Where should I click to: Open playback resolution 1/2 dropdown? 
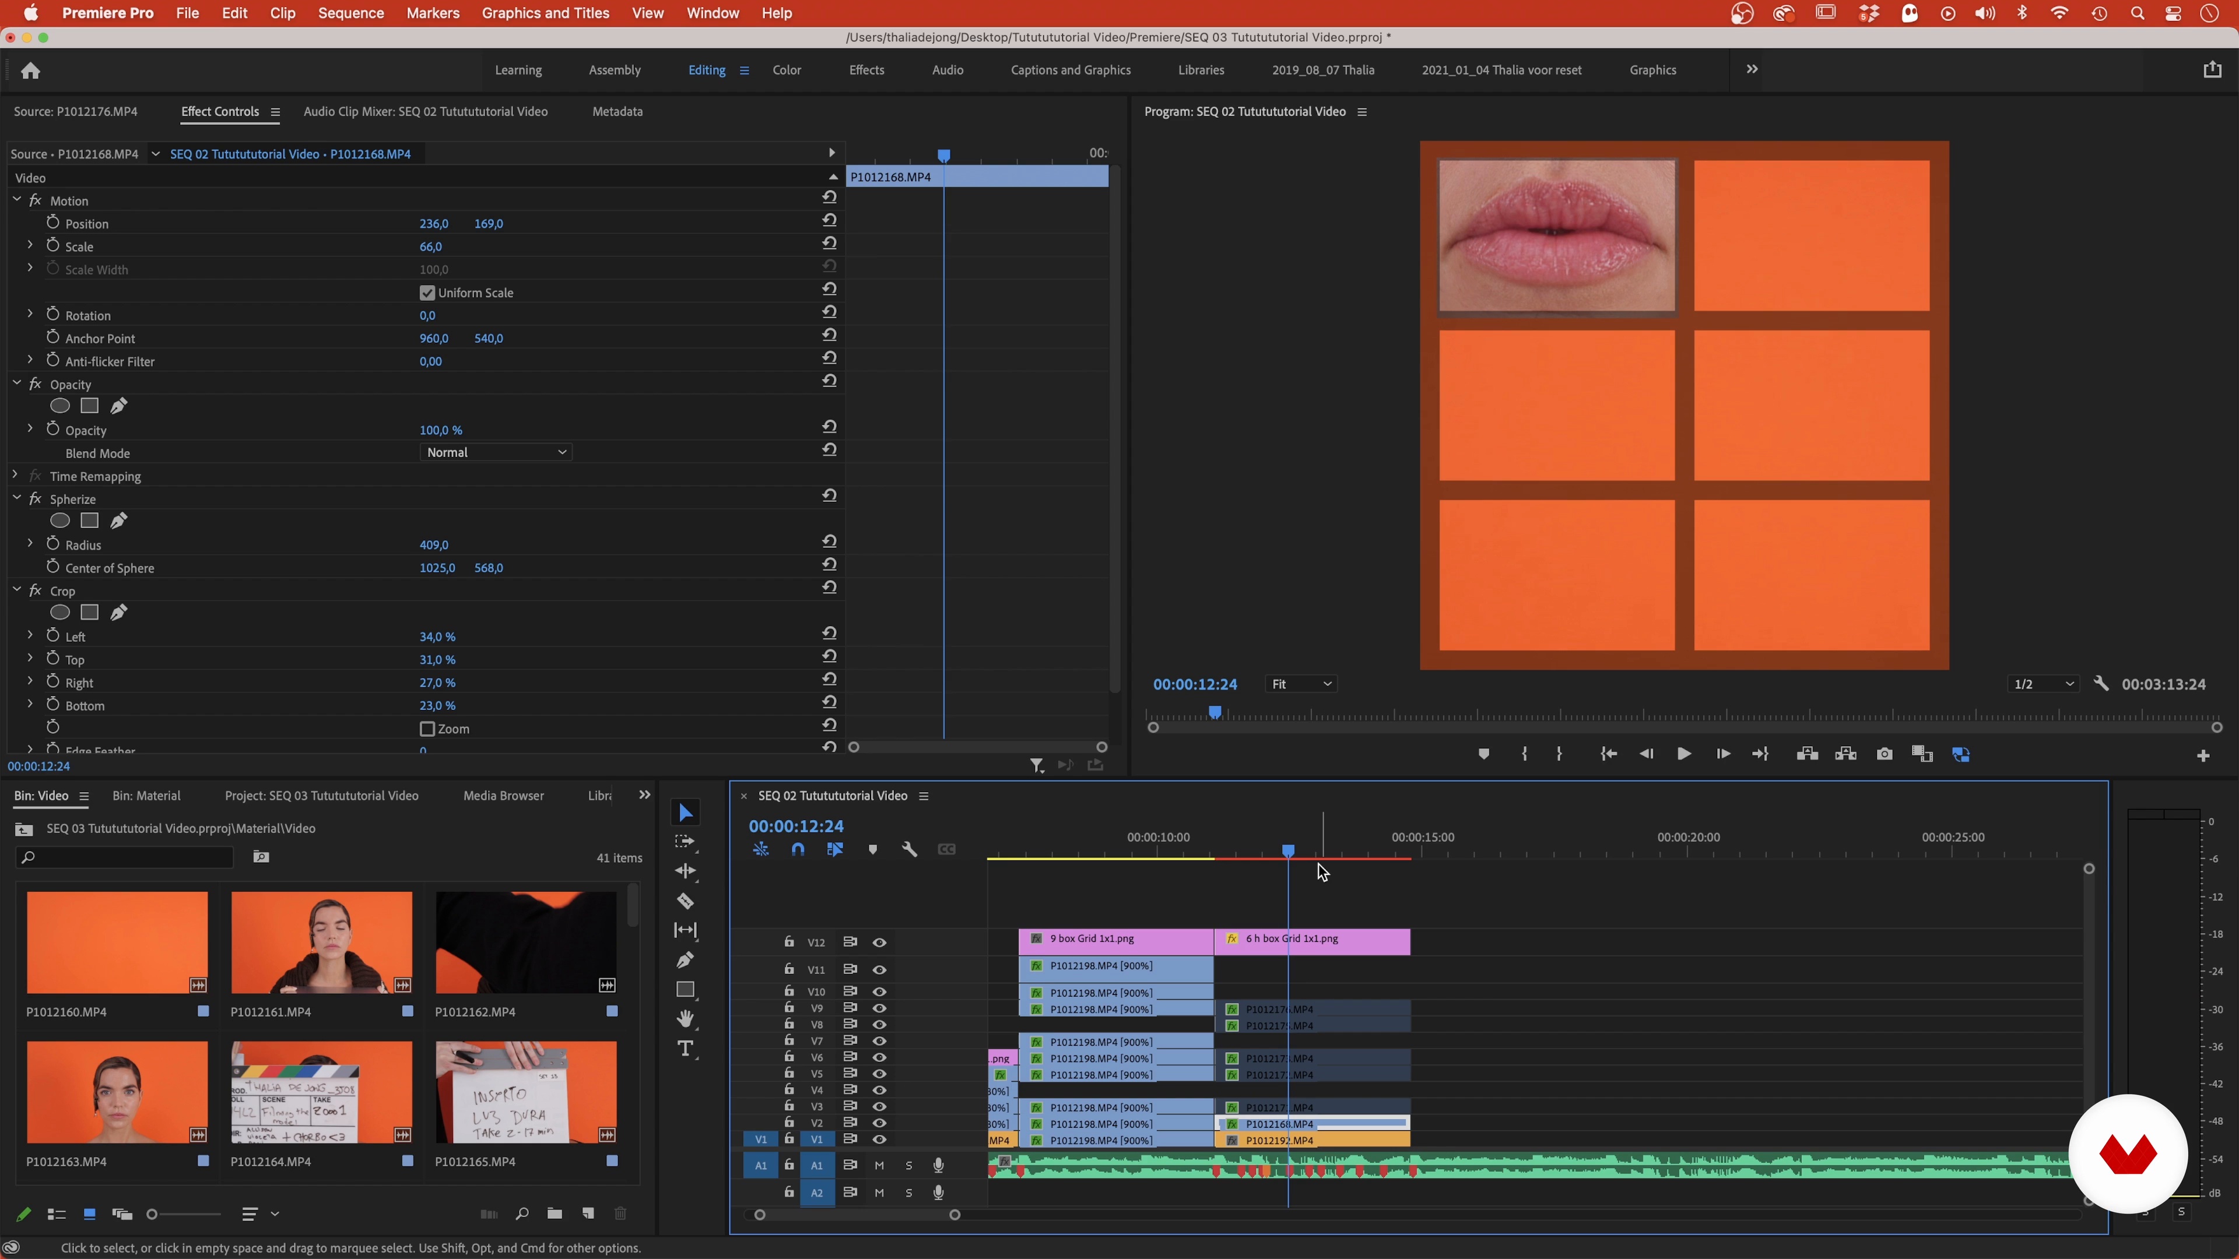(2044, 685)
